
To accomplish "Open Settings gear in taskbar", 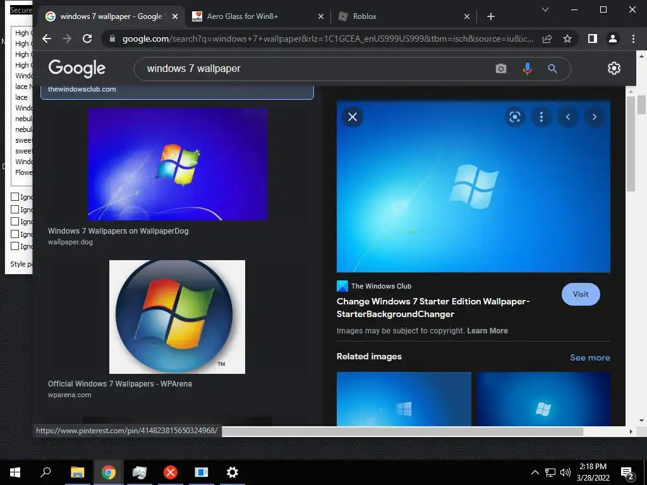I will click(233, 472).
